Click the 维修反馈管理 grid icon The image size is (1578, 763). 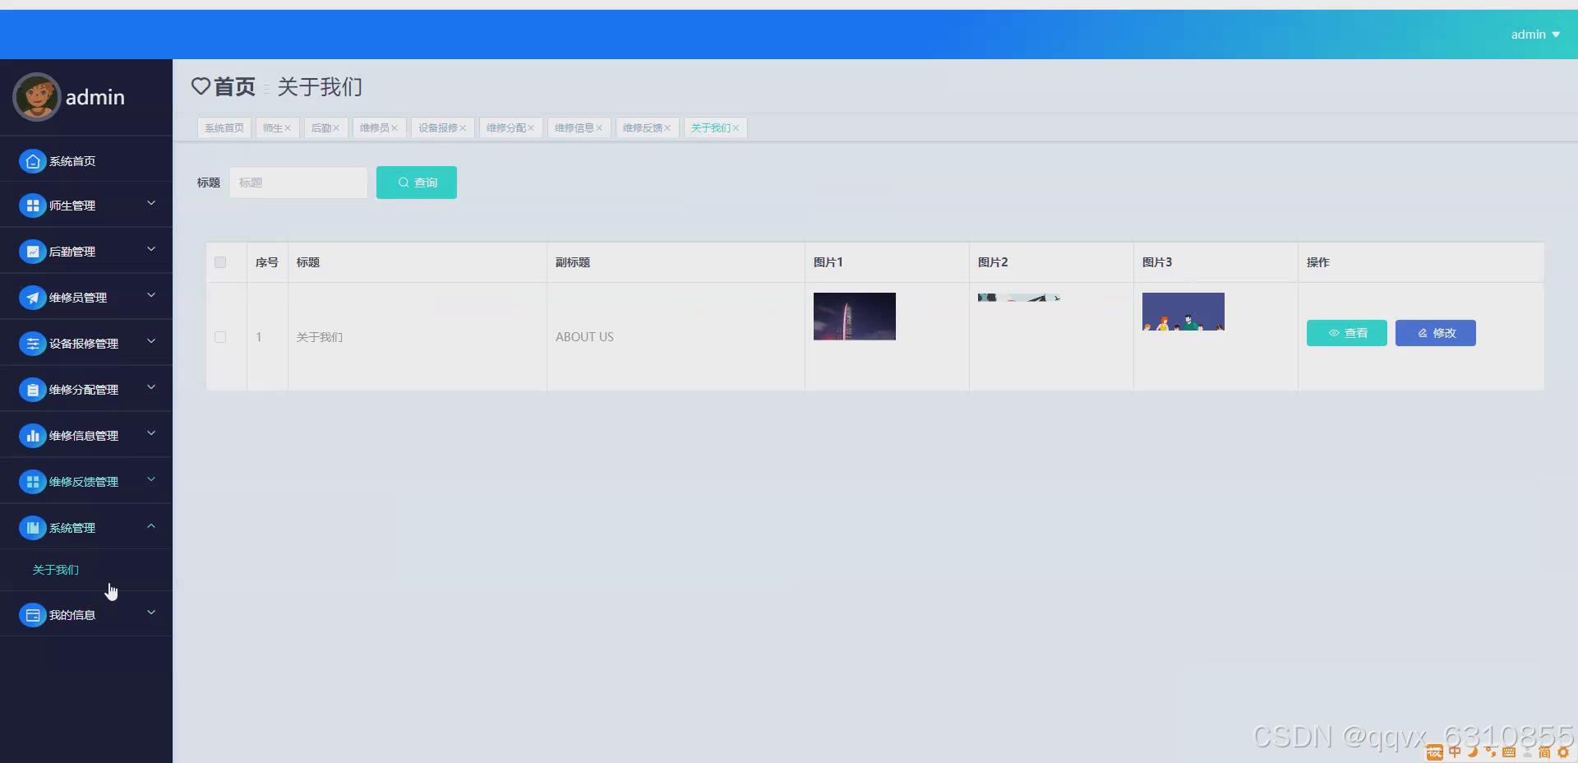pyautogui.click(x=32, y=482)
